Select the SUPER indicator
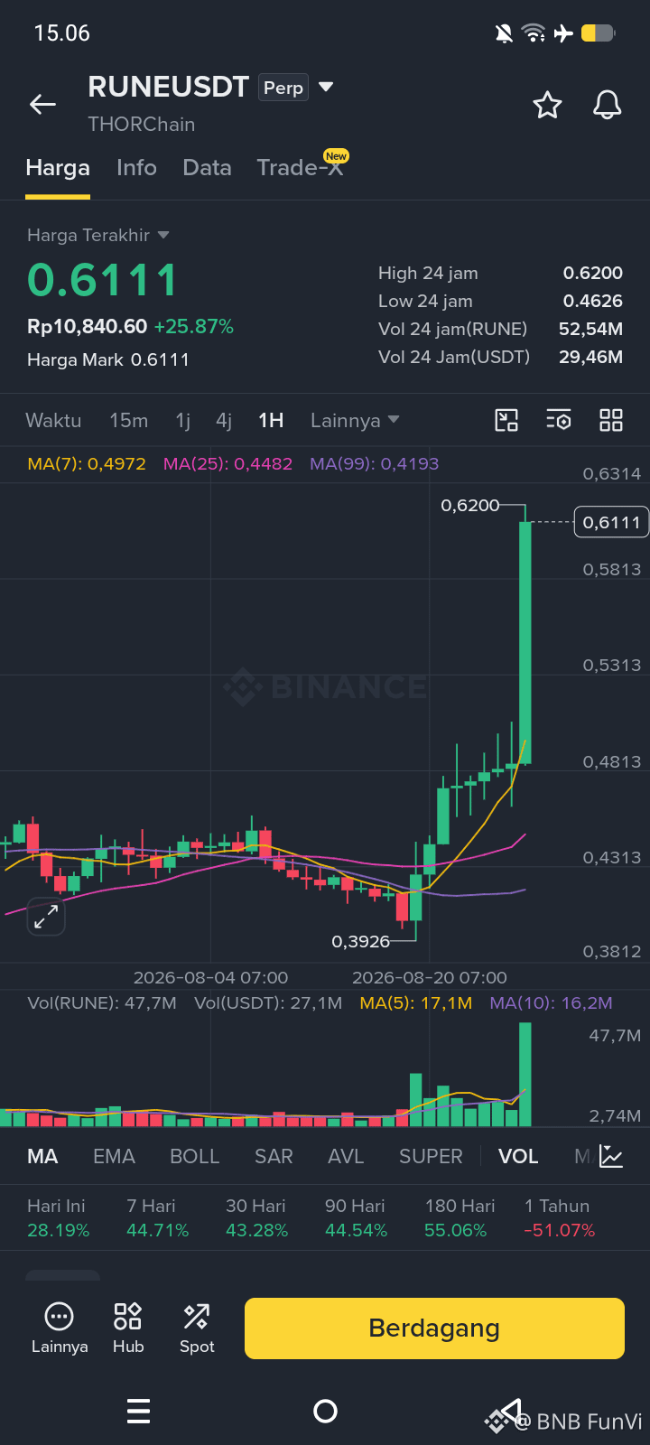The width and height of the screenshot is (650, 1445). coord(431,1157)
